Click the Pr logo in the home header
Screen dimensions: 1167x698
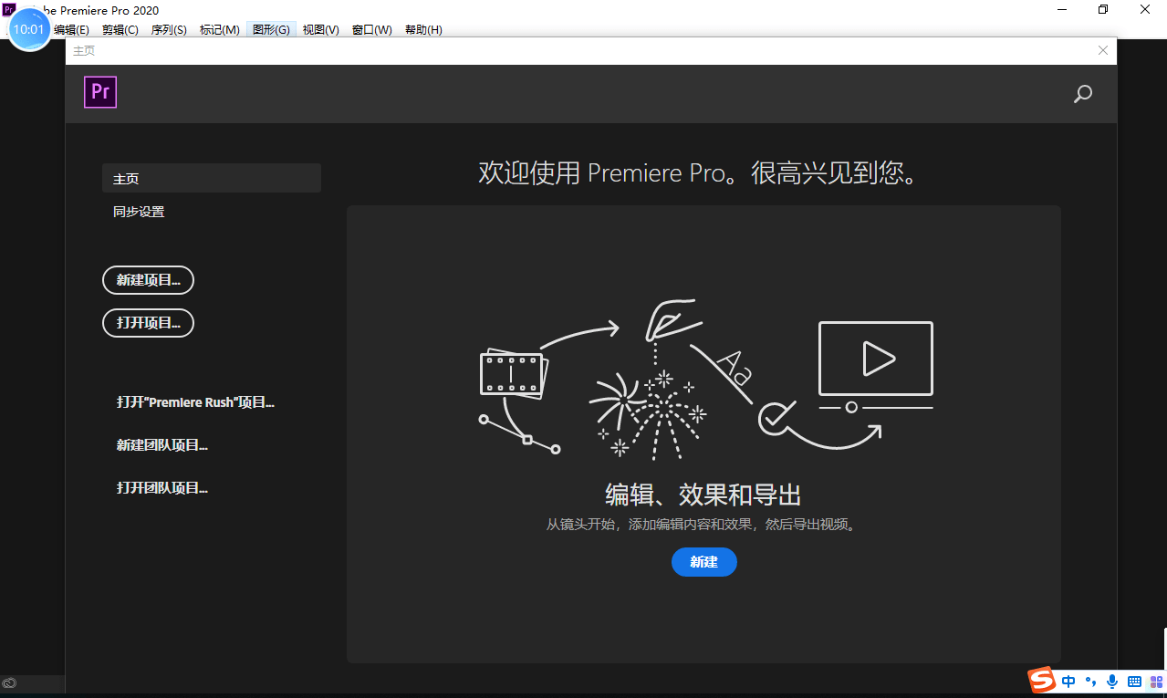click(100, 93)
